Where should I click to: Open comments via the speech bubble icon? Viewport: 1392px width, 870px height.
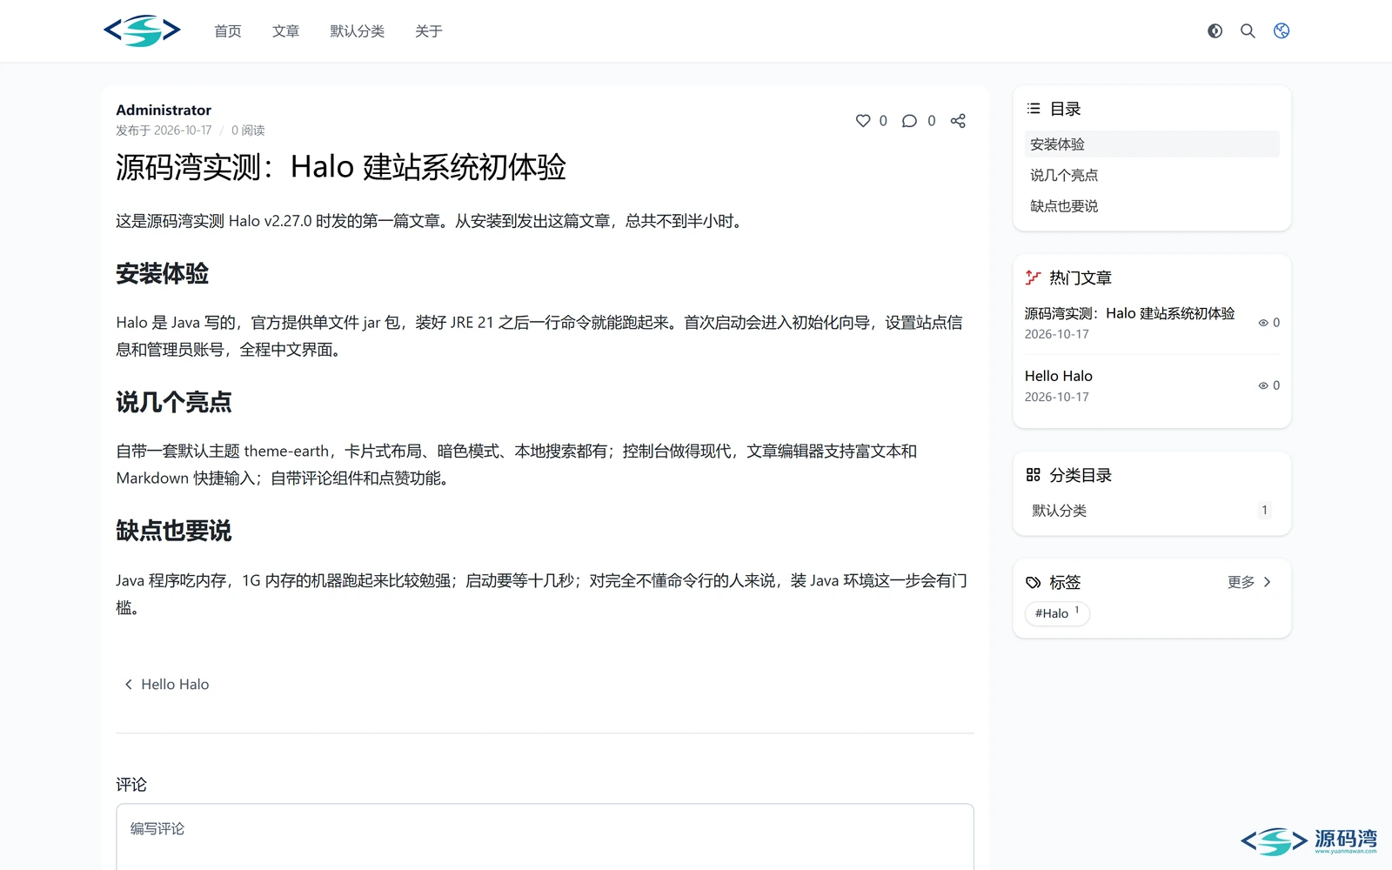[x=909, y=121]
